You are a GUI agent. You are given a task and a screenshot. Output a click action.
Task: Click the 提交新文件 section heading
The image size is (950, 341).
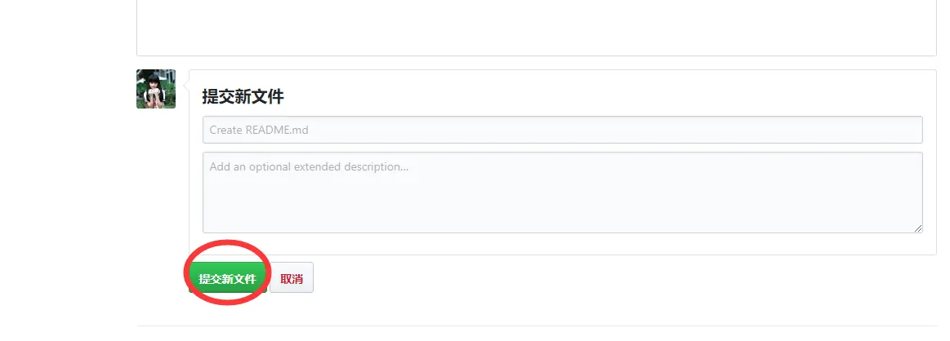[243, 96]
